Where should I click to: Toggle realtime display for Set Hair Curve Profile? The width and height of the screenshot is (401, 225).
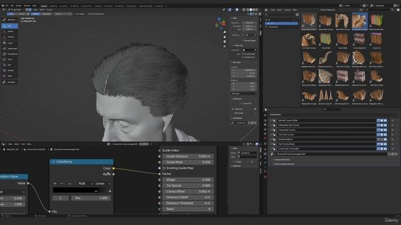click(x=382, y=121)
